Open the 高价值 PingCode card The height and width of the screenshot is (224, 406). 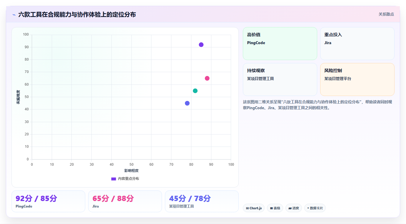(280, 44)
